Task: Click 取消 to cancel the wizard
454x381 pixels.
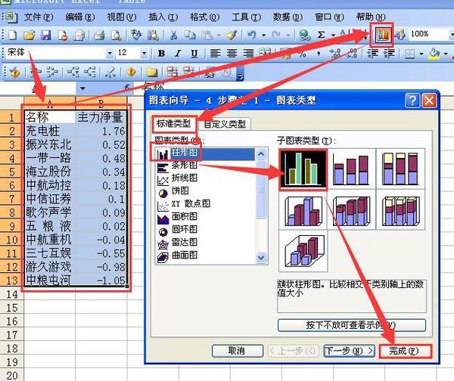Action: coord(237,351)
